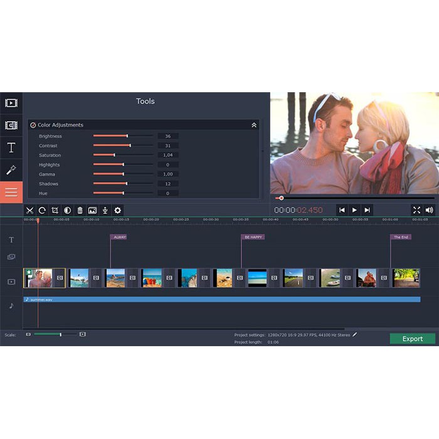Image resolution: width=439 pixels, height=439 pixels.
Task: Open clip properties gear icon
Action: click(x=117, y=211)
